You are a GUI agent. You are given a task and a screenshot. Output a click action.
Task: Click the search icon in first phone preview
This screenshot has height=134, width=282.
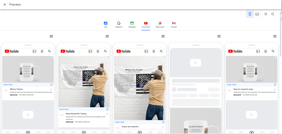pos(49,51)
